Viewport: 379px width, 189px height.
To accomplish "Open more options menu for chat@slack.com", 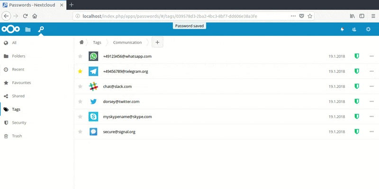I will click(371, 86).
